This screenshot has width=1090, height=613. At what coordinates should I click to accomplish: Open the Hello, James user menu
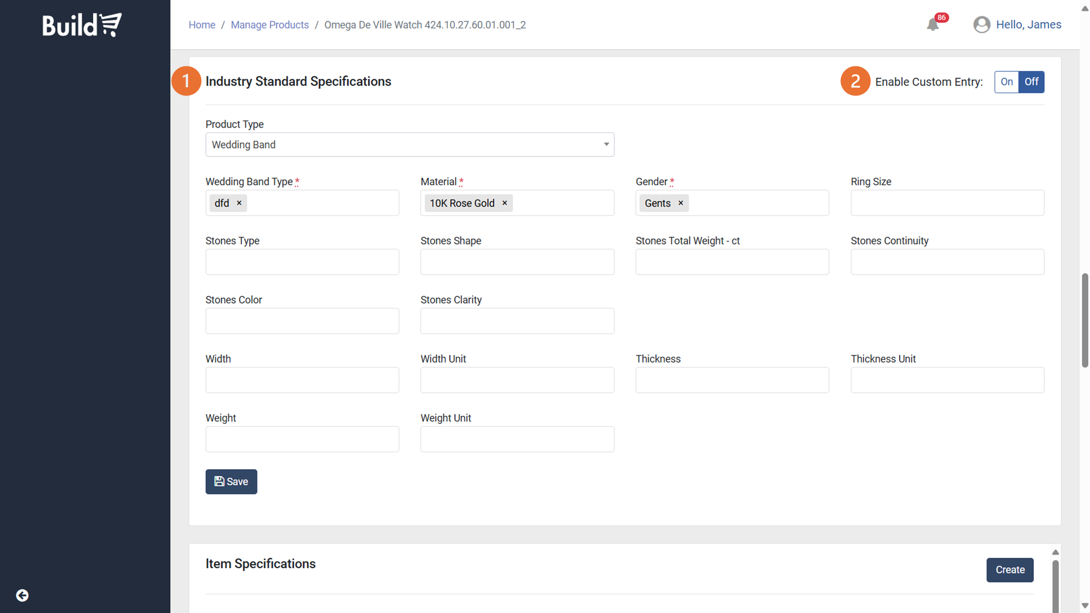point(1028,25)
